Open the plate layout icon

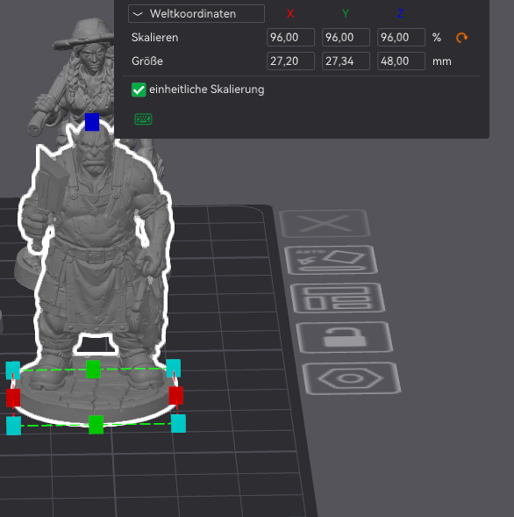click(338, 298)
